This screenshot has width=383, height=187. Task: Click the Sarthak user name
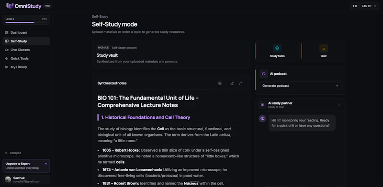19,178
